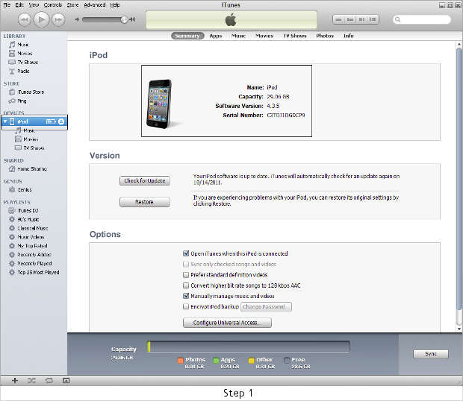This screenshot has height=401, width=463.
Task: Switch to the Movies tab
Action: (x=264, y=36)
